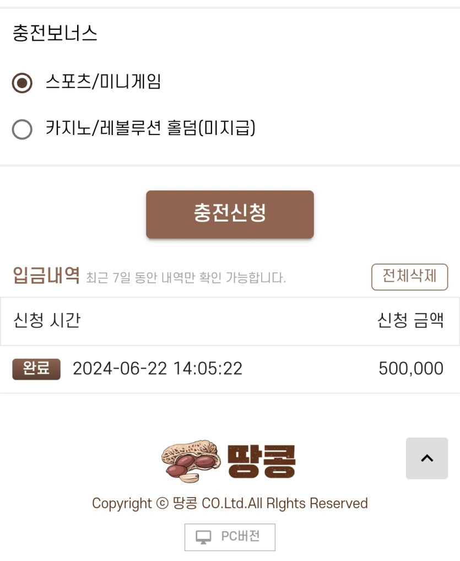Click the 500,000 deposit amount

coord(410,369)
